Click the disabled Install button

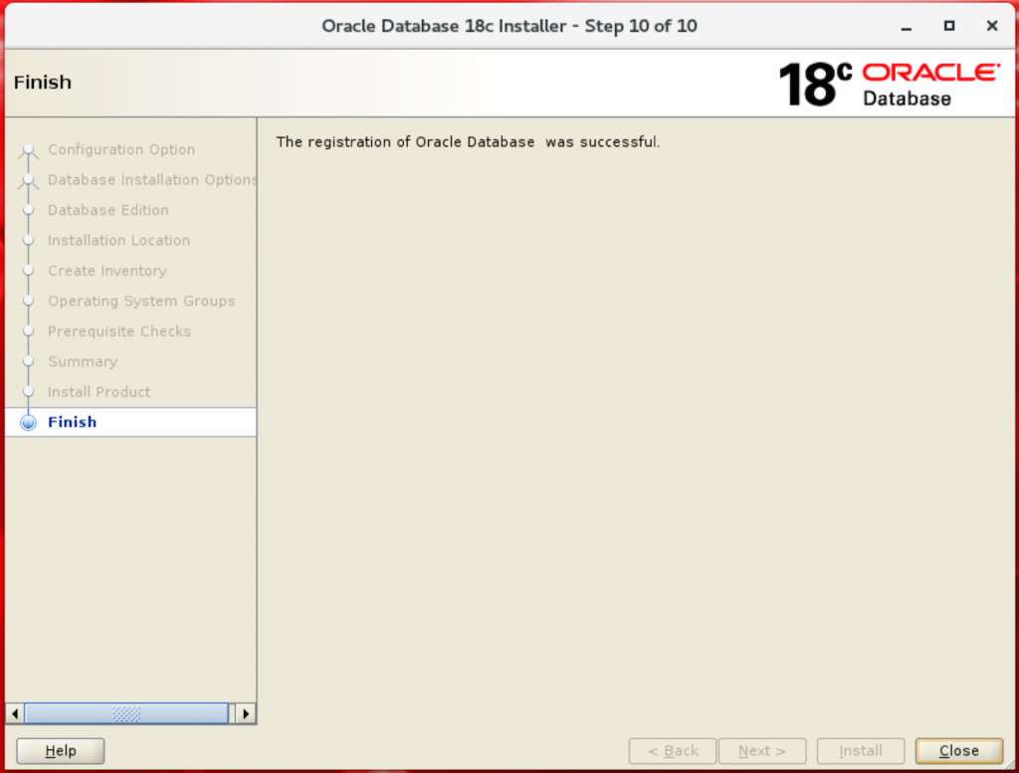861,751
